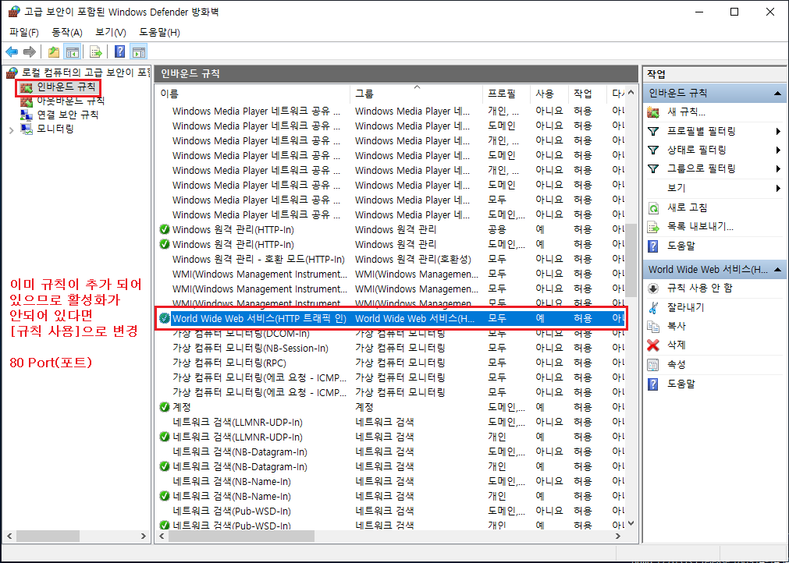Screen dimensions: 789x563
Task: Sort by the 사용 column header
Action: 549,94
